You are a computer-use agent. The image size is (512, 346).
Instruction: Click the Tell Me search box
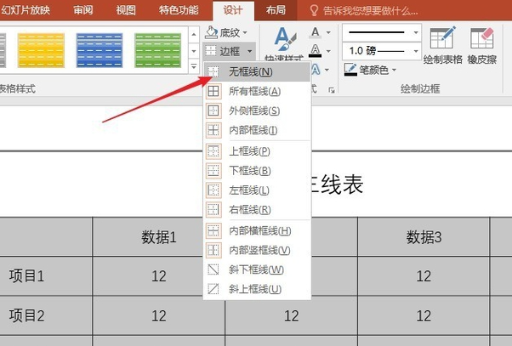coord(364,11)
